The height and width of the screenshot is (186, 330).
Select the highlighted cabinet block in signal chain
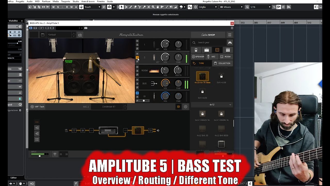pyautogui.click(x=138, y=130)
